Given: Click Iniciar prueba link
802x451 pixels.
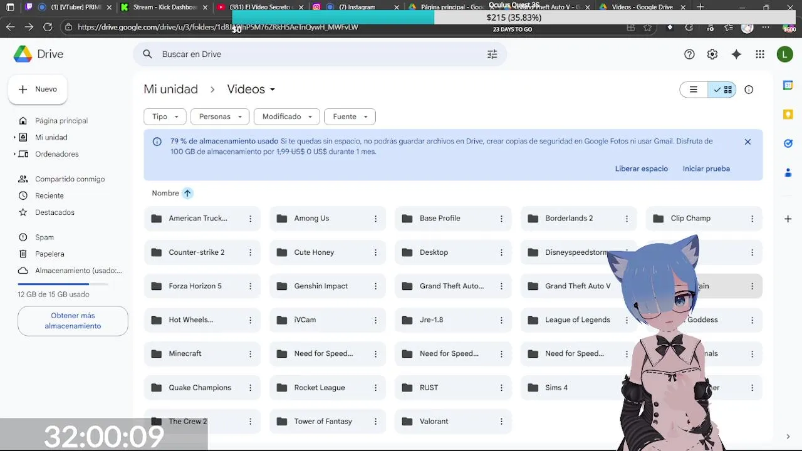Looking at the screenshot, I should point(706,168).
